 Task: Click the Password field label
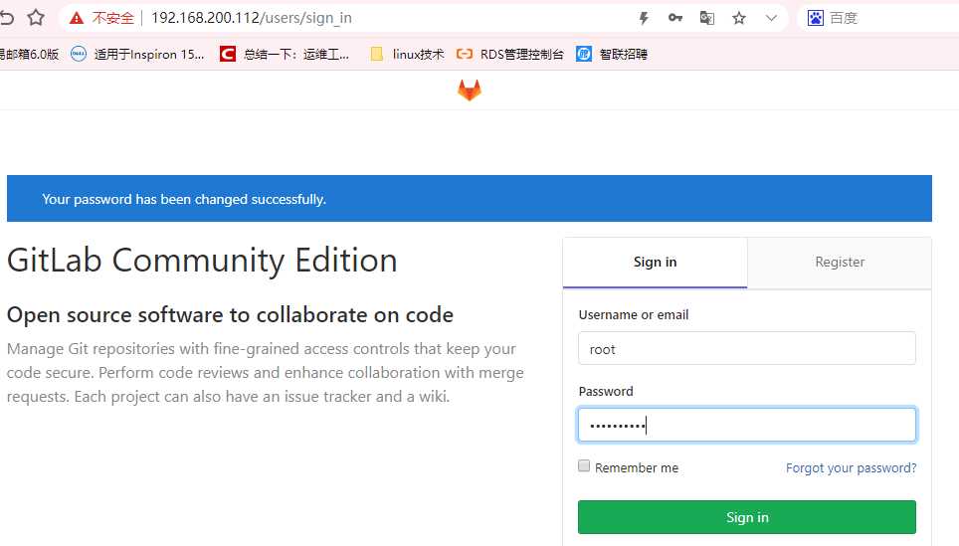pos(606,391)
